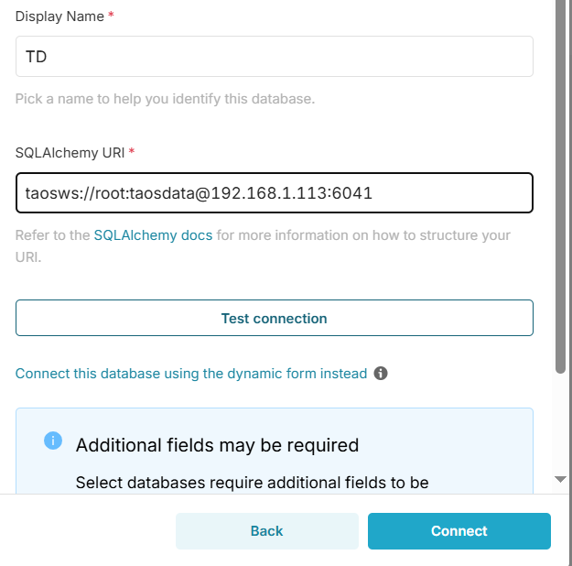Go back with the Back button
The height and width of the screenshot is (566, 572).
[x=266, y=531]
